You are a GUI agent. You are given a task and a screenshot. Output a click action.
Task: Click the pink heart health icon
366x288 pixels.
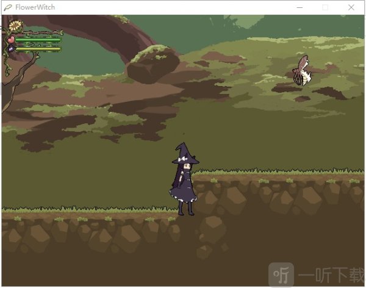pyautogui.click(x=11, y=40)
